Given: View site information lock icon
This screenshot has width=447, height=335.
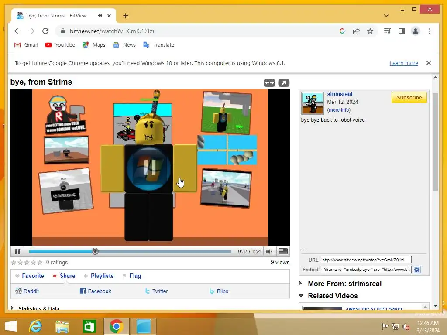Looking at the screenshot, I should point(63,31).
